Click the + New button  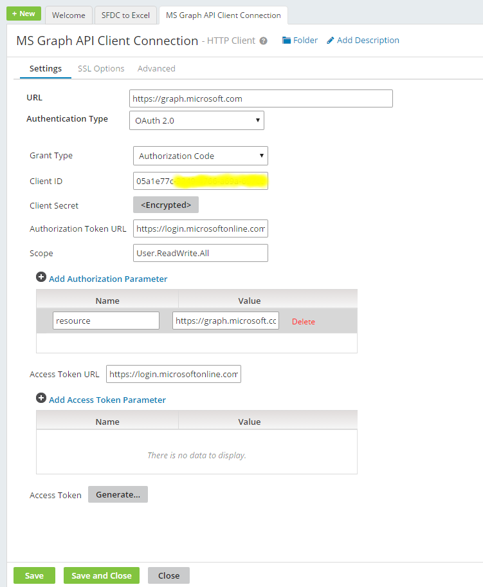click(23, 13)
